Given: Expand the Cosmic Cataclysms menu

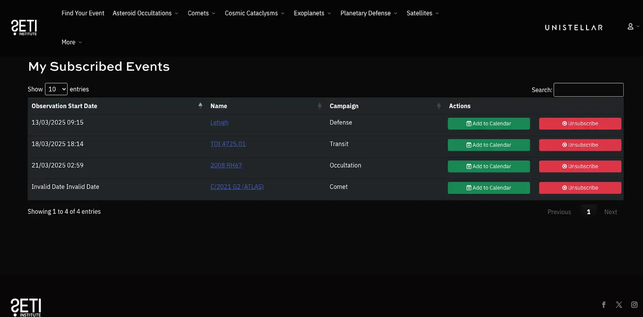Looking at the screenshot, I should [254, 13].
